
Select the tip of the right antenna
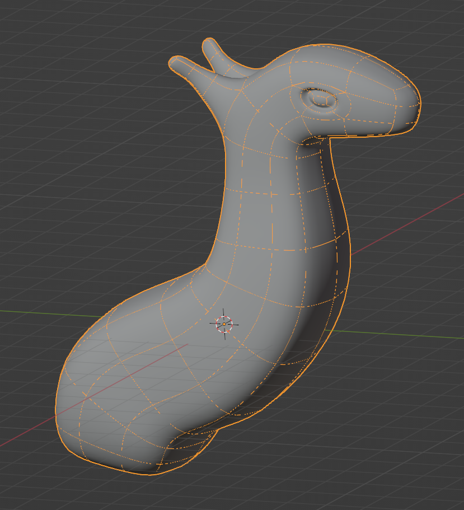[x=208, y=43]
